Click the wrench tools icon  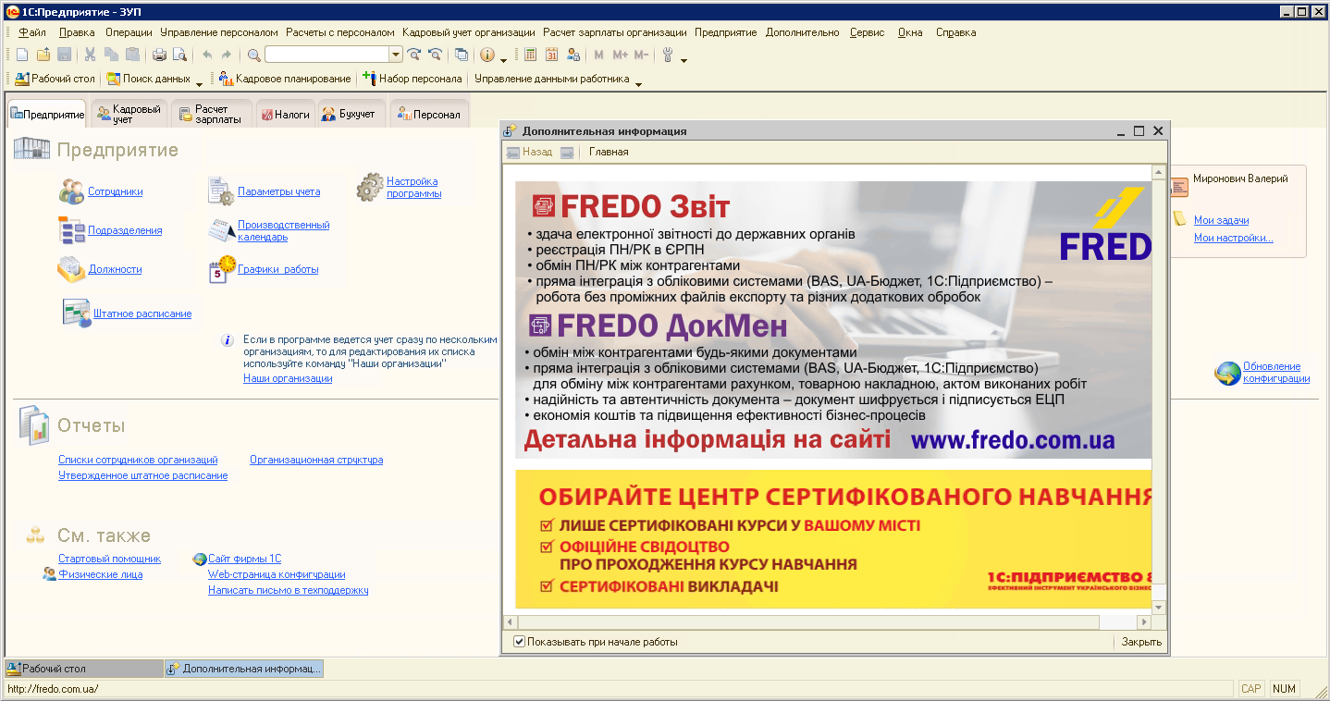pos(667,55)
